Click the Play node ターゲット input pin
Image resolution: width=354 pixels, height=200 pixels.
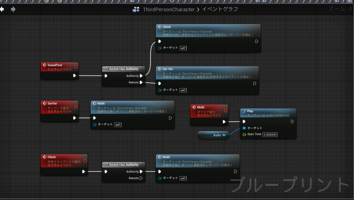244,128
